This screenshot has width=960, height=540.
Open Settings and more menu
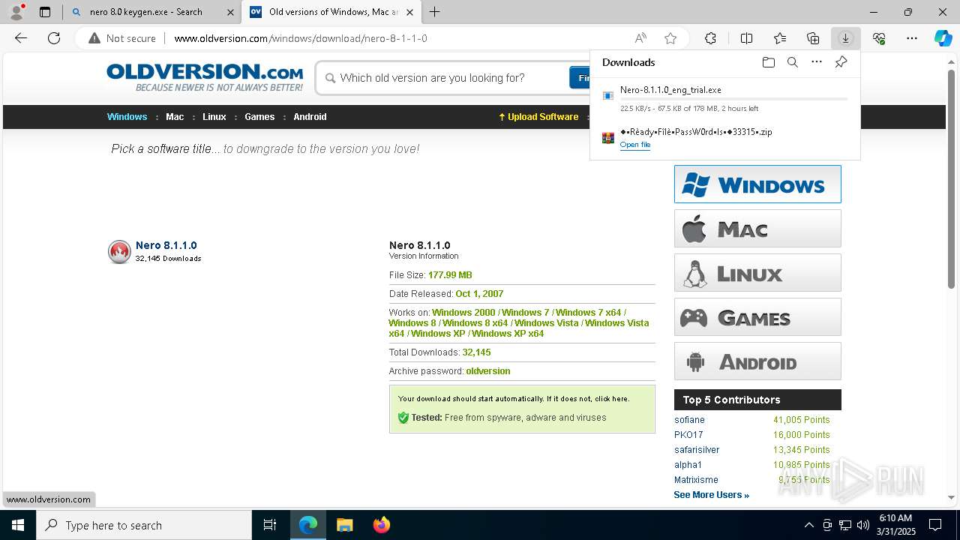[x=912, y=38]
